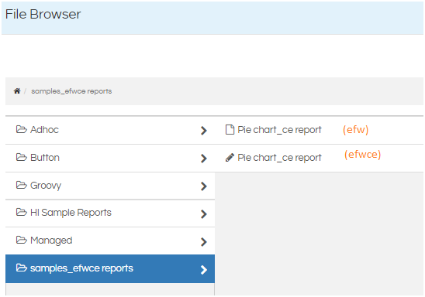Select the HI Sample Reports folder name
Screen dimensions: 425x297
coord(71,213)
